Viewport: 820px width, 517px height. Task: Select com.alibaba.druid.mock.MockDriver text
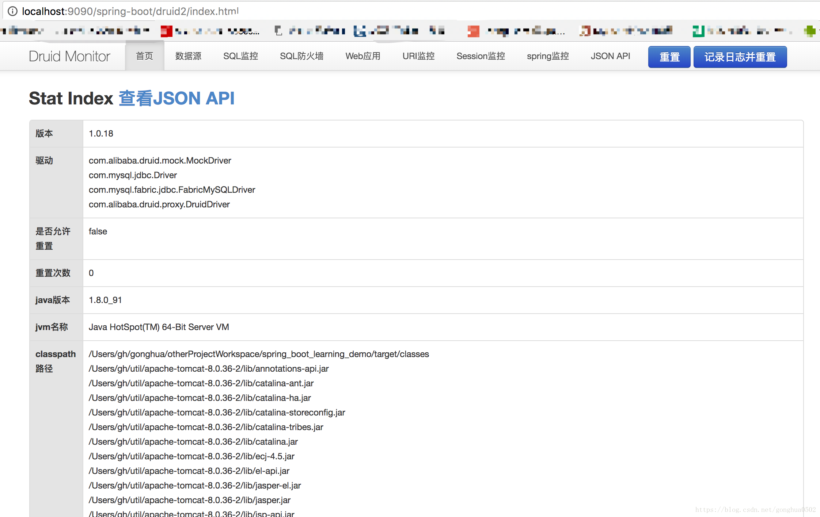point(160,161)
